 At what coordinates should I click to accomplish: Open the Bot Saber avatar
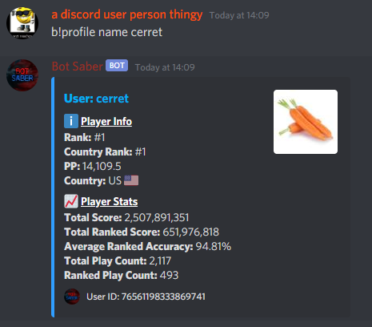pos(22,75)
